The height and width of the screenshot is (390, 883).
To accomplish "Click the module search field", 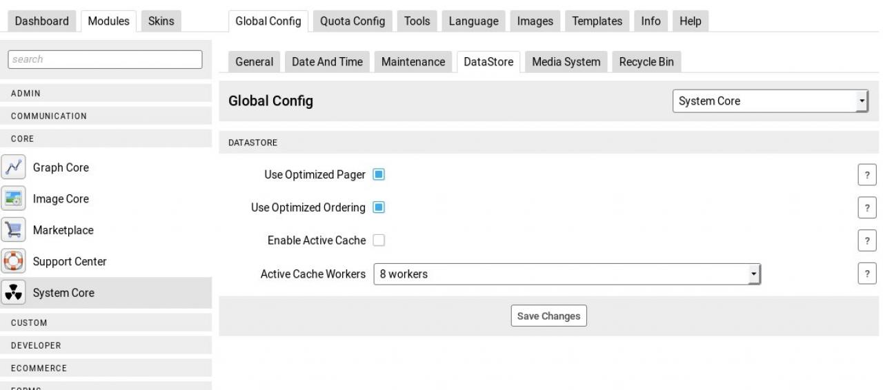I will (x=105, y=59).
